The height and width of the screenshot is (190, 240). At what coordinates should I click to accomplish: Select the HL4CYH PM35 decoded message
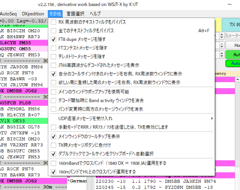point(24,43)
